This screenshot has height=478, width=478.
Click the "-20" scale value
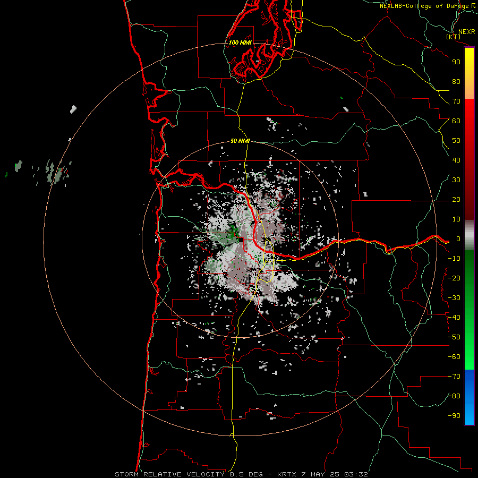point(454,278)
